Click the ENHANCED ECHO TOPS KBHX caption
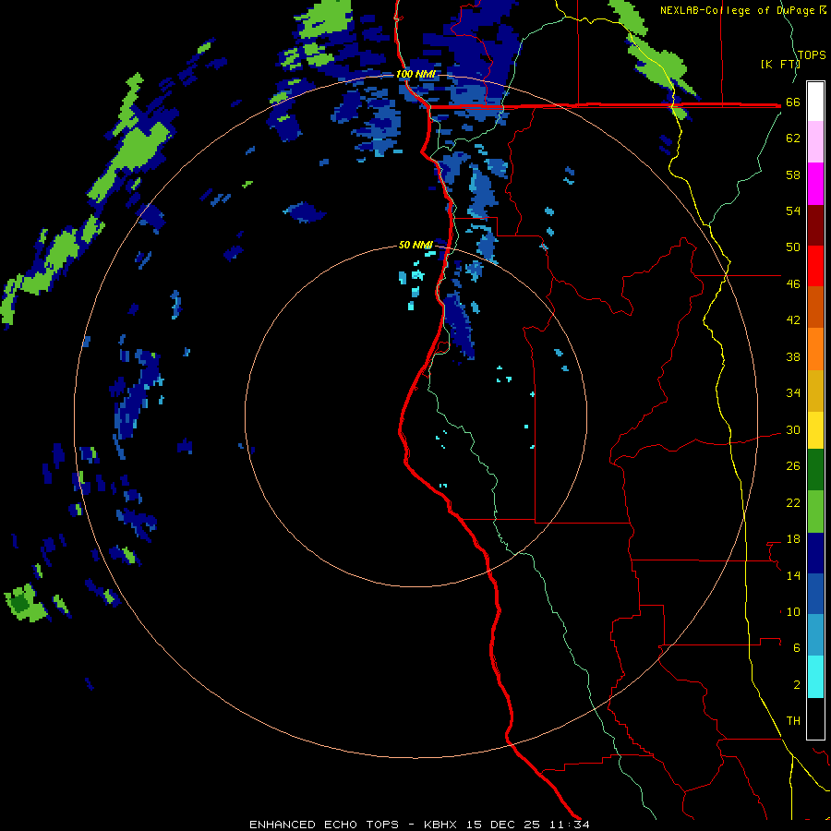Viewport: 831px width, 831px height. pyautogui.click(x=419, y=825)
